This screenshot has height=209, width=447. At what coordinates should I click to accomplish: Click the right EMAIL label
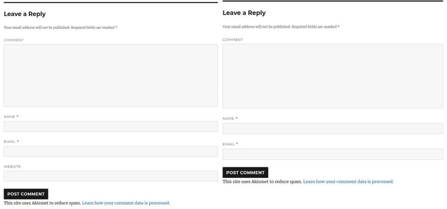click(x=228, y=144)
